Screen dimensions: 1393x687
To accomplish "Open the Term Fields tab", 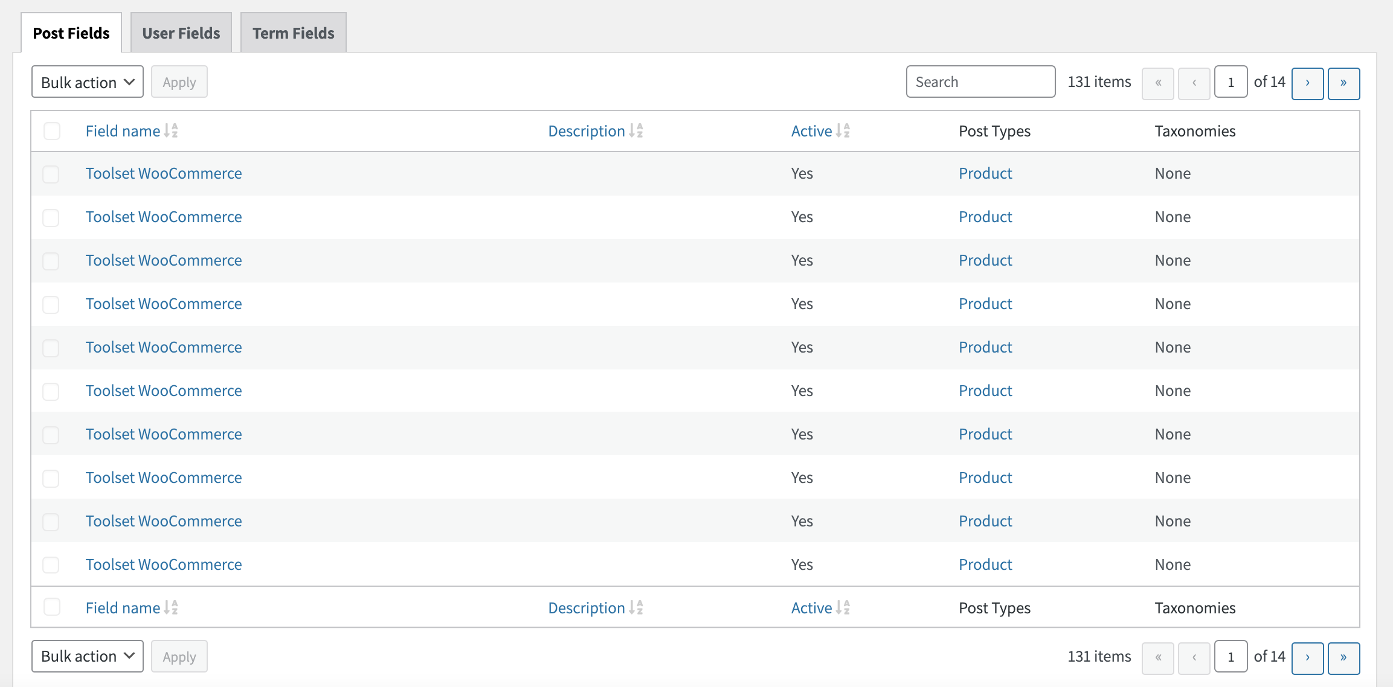I will [294, 33].
